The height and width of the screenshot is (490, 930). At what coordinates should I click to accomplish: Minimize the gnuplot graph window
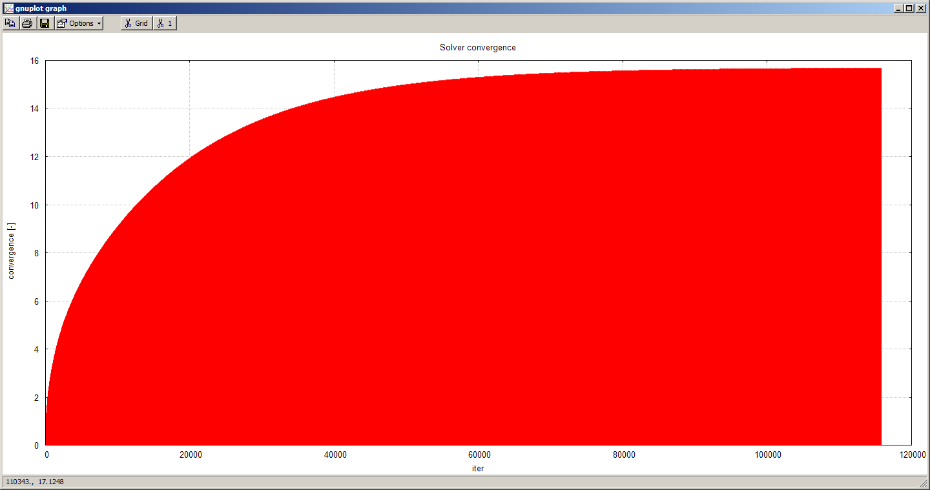click(x=898, y=8)
